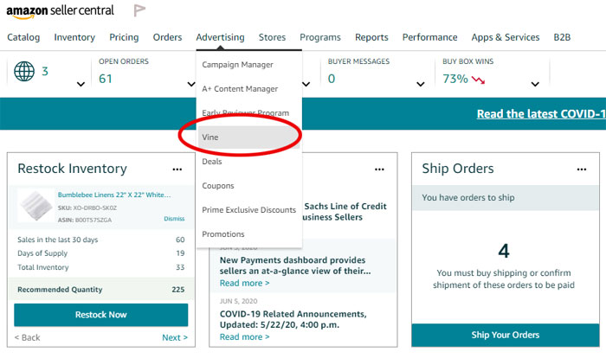Select Early Reviewer Program menu entry
This screenshot has width=606, height=358.
coord(249,113)
